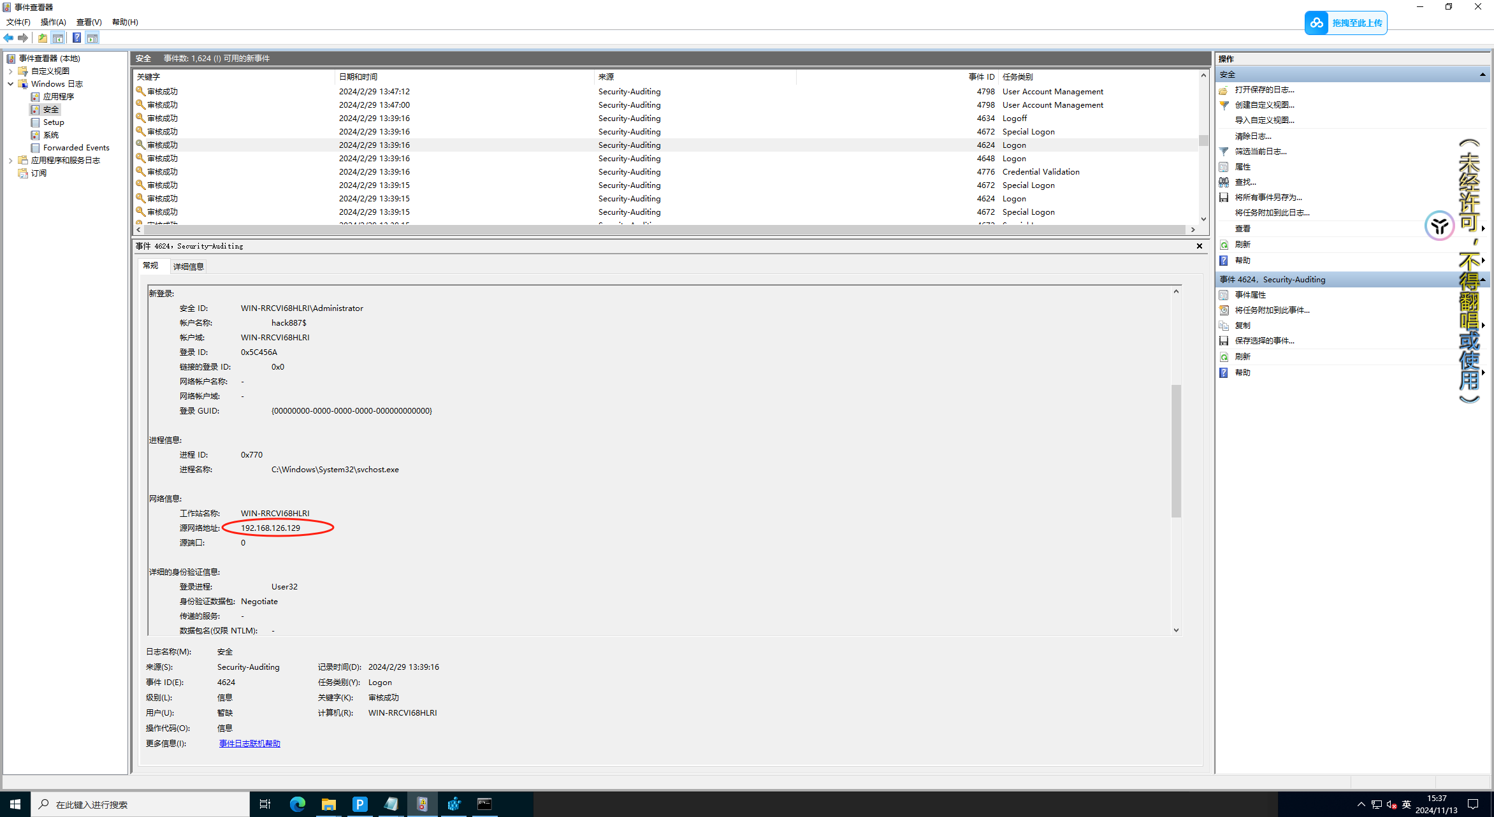The width and height of the screenshot is (1494, 817).
Task: Click the Back arrow toolbar icon
Action: (x=9, y=38)
